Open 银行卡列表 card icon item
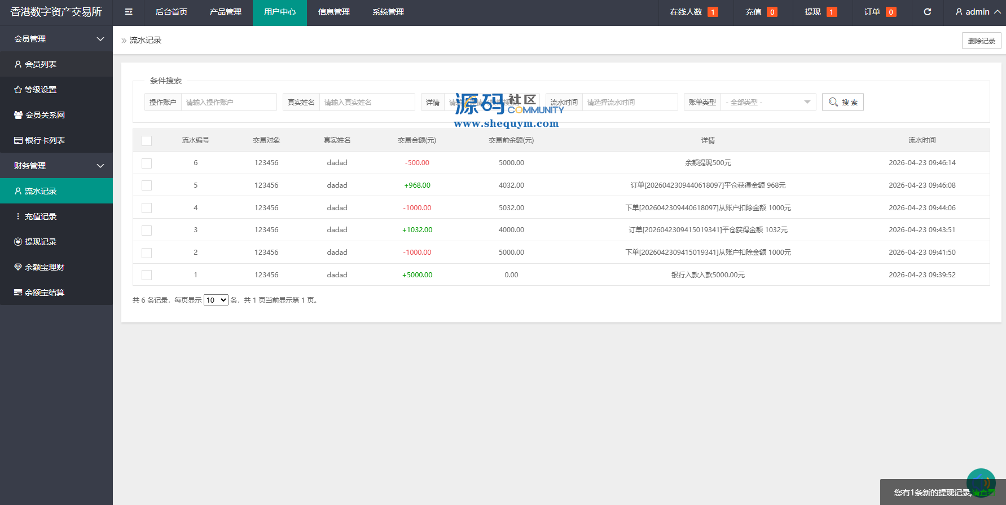Image resolution: width=1006 pixels, height=505 pixels. coord(18,140)
